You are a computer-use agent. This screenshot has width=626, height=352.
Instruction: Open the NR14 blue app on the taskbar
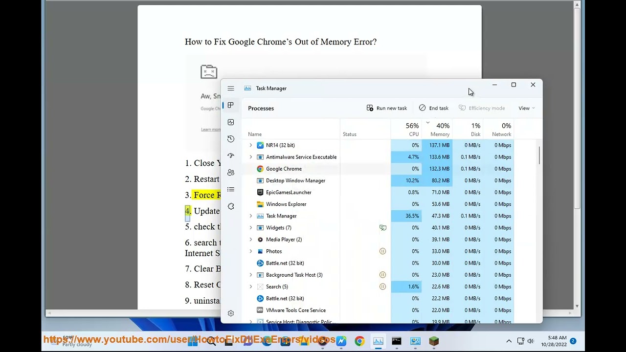coord(341,341)
